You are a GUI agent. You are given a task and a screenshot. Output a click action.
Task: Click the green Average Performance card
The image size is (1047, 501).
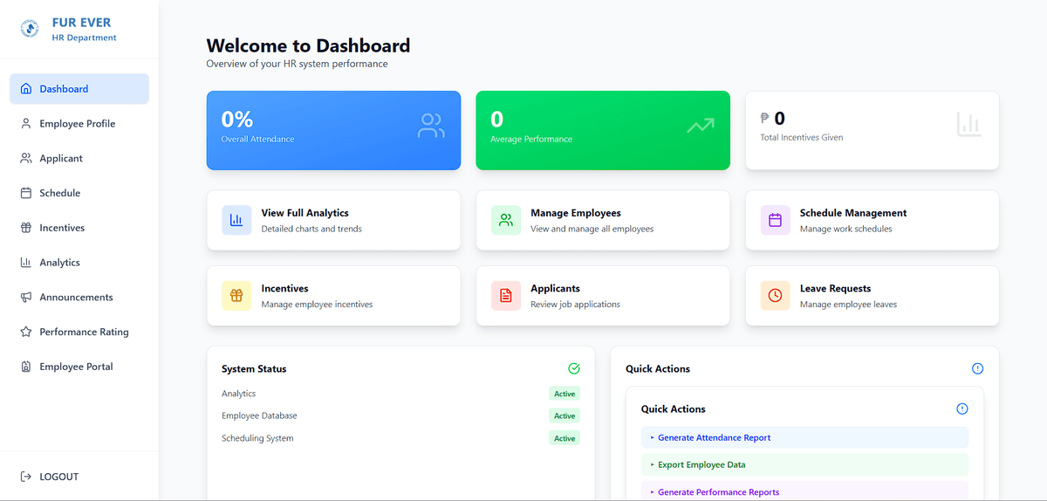[x=602, y=130]
